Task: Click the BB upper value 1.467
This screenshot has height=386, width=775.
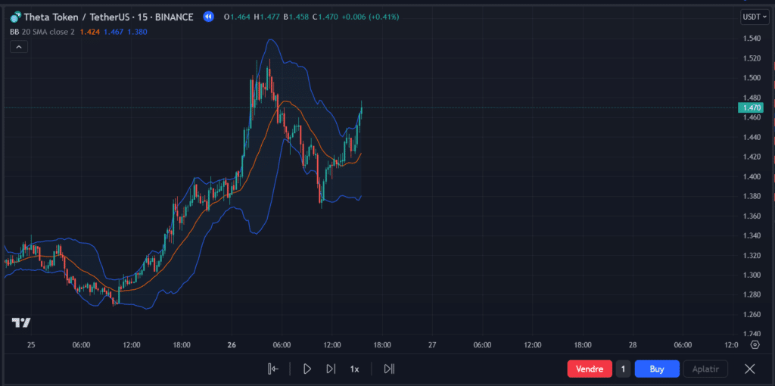Action: (x=114, y=32)
